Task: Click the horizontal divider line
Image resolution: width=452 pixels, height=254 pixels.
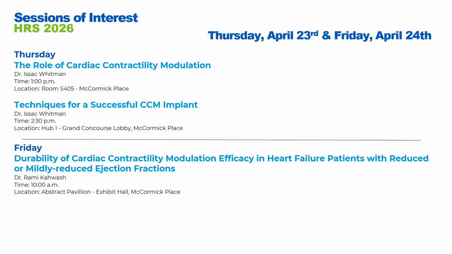Action: pyautogui.click(x=221, y=140)
